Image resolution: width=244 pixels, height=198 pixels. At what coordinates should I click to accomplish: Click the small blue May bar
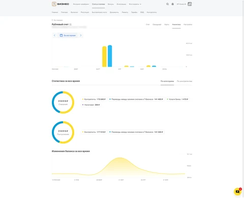(154, 66)
